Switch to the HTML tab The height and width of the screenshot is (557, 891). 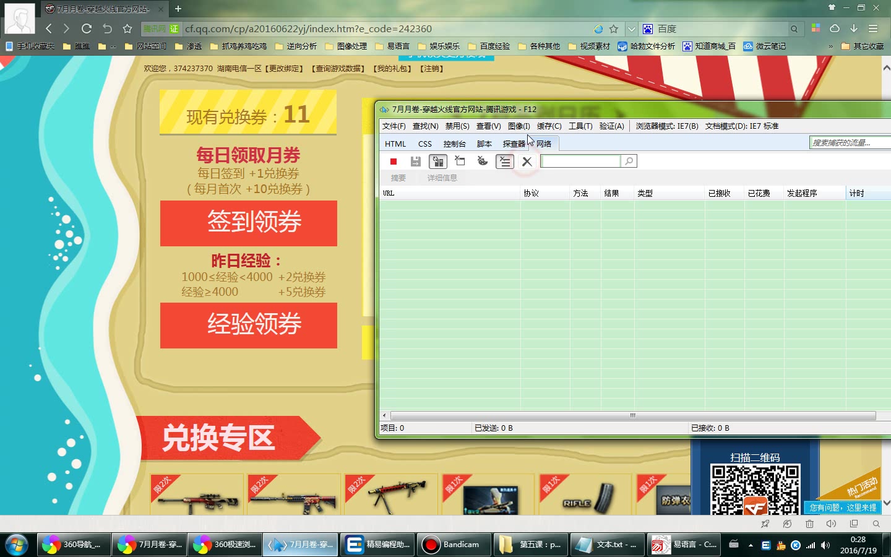tap(395, 144)
